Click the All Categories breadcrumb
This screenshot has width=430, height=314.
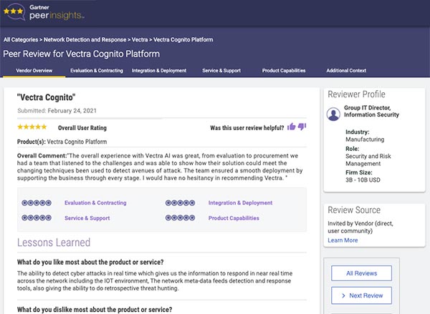(x=21, y=39)
